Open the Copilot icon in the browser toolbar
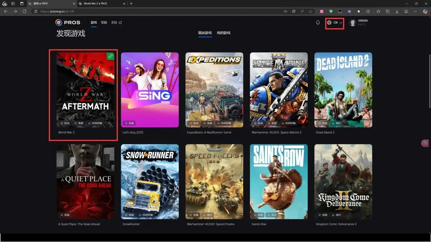Viewport: 431px width, 242px height. (x=425, y=11)
